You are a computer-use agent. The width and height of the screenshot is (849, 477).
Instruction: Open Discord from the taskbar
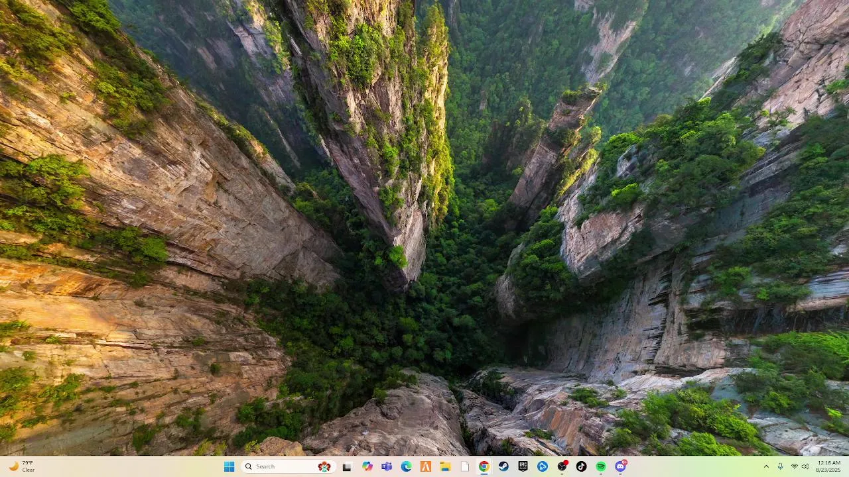621,466
